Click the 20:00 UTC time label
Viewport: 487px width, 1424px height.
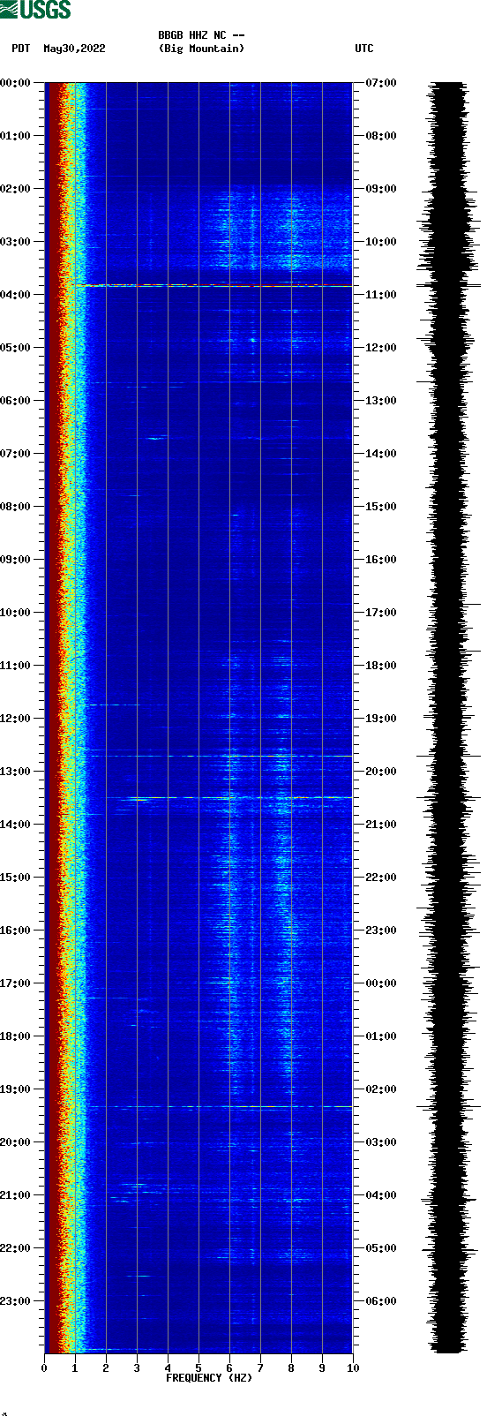tap(380, 771)
